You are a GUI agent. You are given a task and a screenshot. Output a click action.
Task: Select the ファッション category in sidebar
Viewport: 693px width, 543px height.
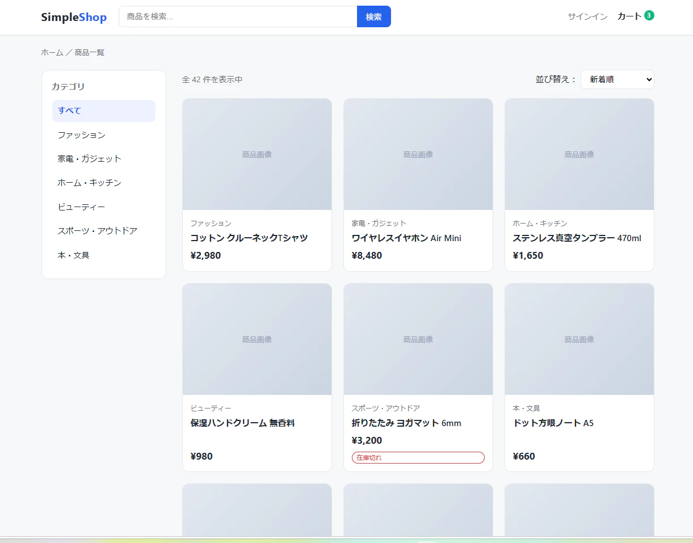[x=104, y=135]
